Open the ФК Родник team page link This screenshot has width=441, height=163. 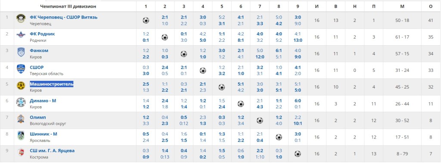43,34
